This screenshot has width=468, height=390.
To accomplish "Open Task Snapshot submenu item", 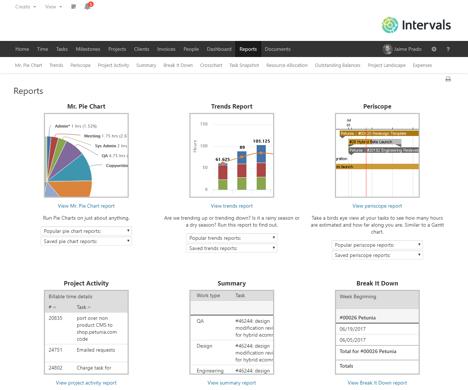I will (x=244, y=65).
